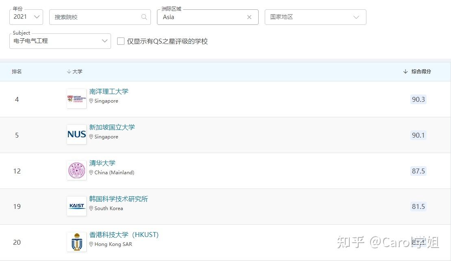Click location pin for Nanyang Singapore
The height and width of the screenshot is (261, 451).
pyautogui.click(x=91, y=101)
